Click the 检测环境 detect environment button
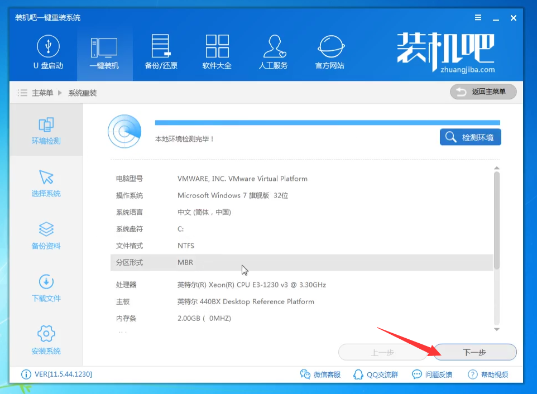 [470, 137]
